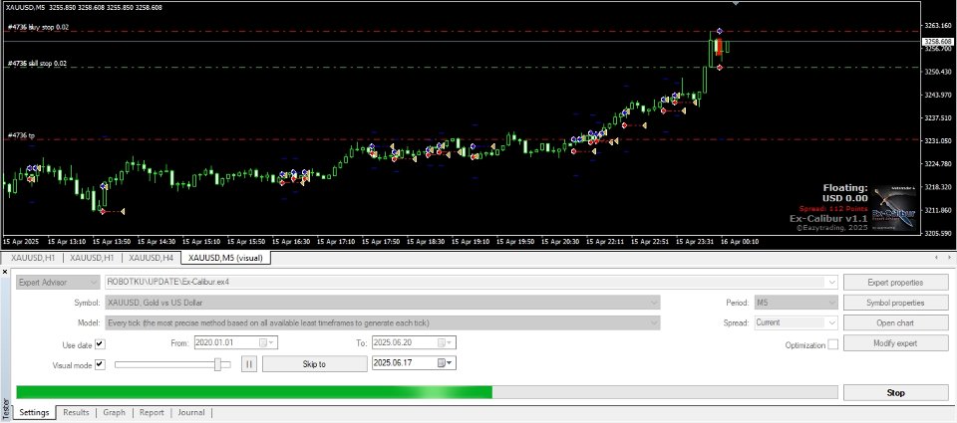
Task: Click the 3263.160 price scale label
Action: [x=939, y=26]
